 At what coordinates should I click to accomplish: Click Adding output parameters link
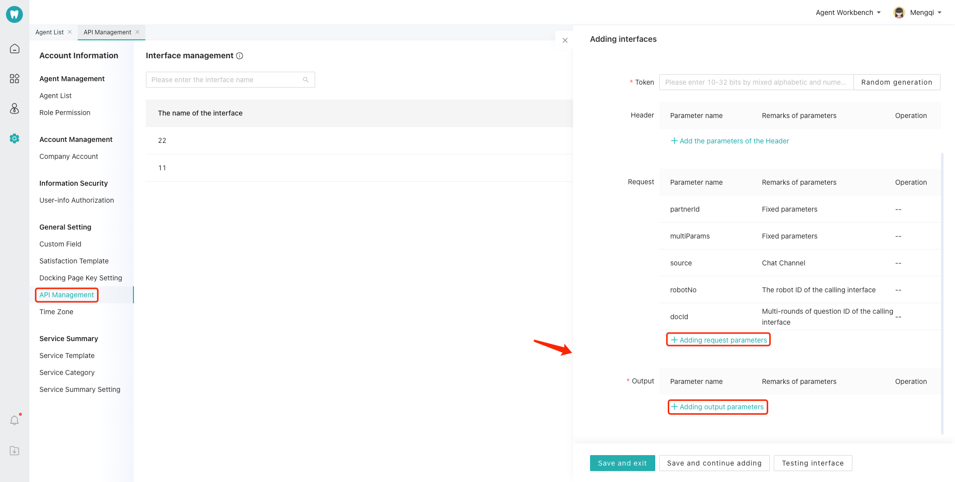717,407
